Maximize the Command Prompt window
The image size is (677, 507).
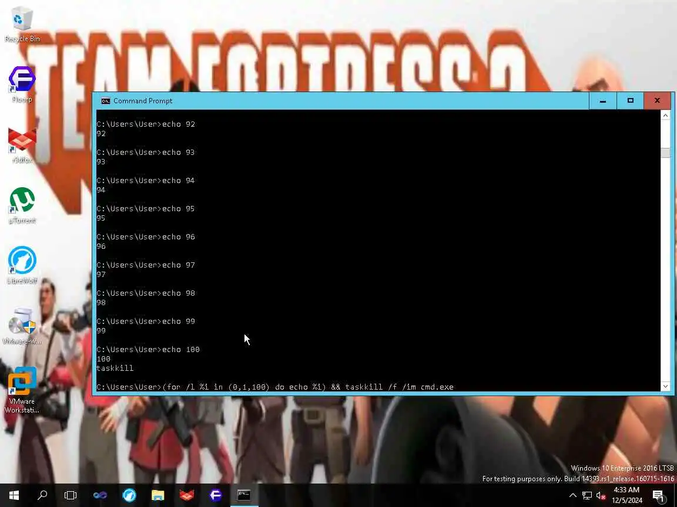(x=631, y=101)
